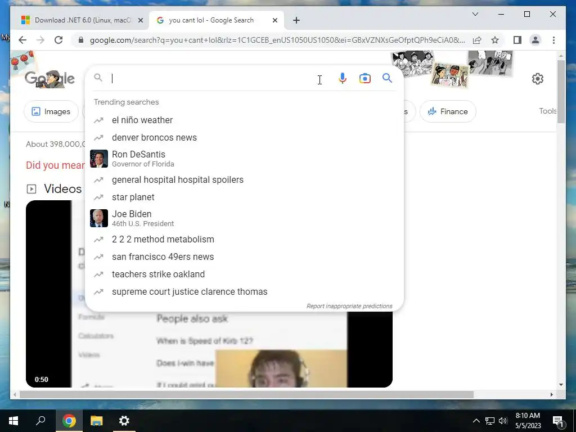Click the address bar URL

[x=277, y=40]
